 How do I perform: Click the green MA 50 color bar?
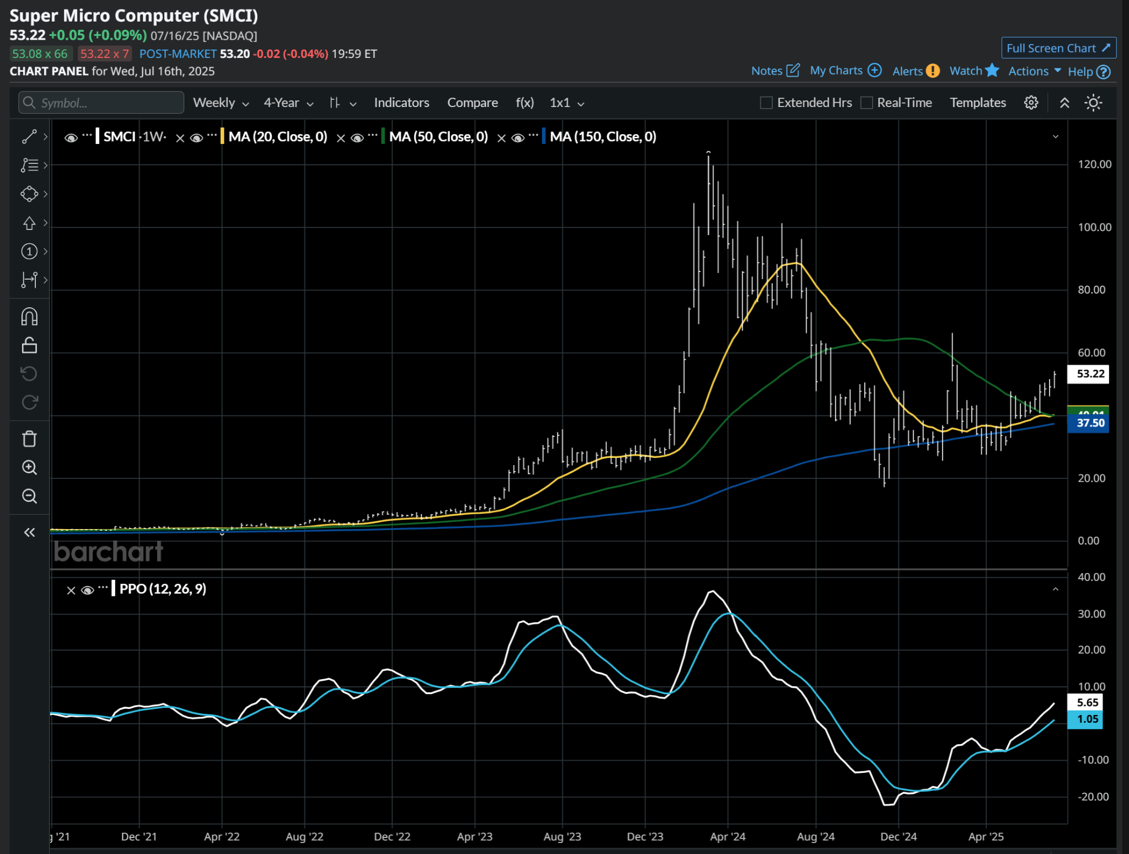pyautogui.click(x=383, y=136)
